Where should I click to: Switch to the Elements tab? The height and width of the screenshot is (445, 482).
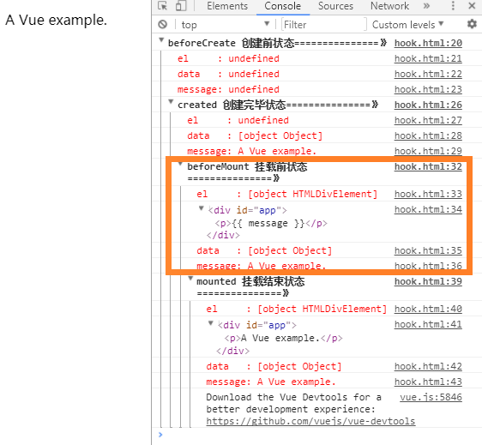[227, 6]
